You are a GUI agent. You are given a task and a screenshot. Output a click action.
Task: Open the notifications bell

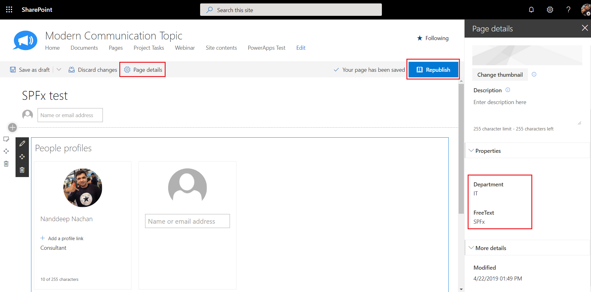(531, 10)
